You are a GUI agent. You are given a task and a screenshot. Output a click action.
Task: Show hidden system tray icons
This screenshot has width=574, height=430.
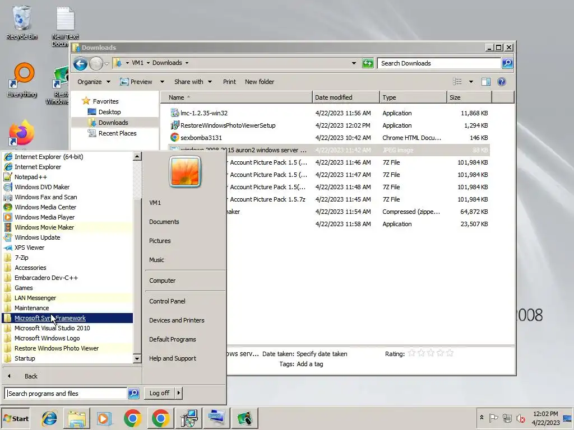(x=482, y=417)
